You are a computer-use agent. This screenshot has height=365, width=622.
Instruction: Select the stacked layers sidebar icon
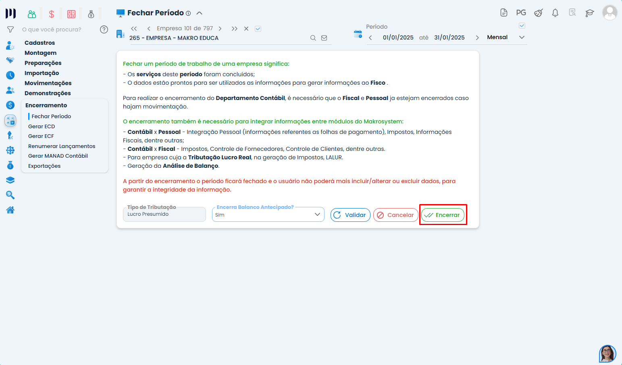point(10,180)
